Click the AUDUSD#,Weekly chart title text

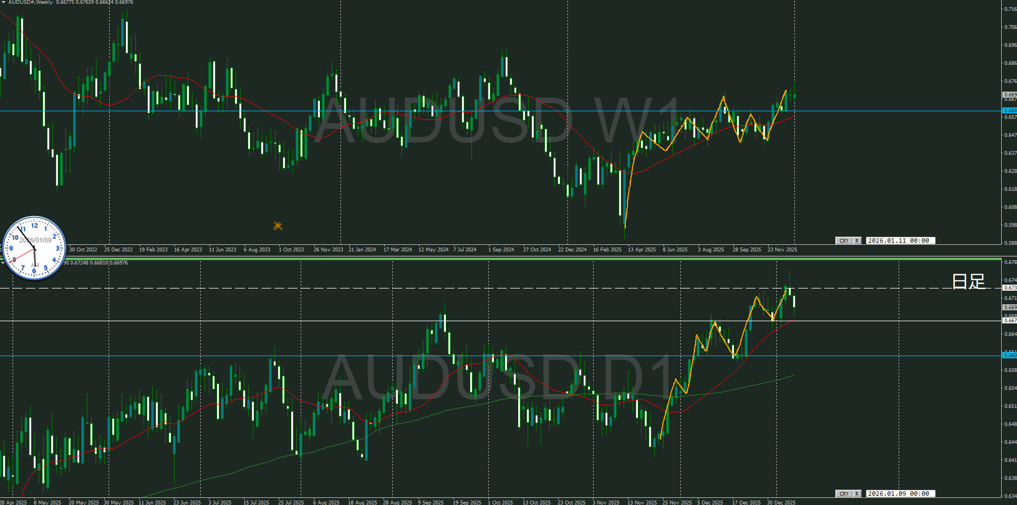point(31,3)
